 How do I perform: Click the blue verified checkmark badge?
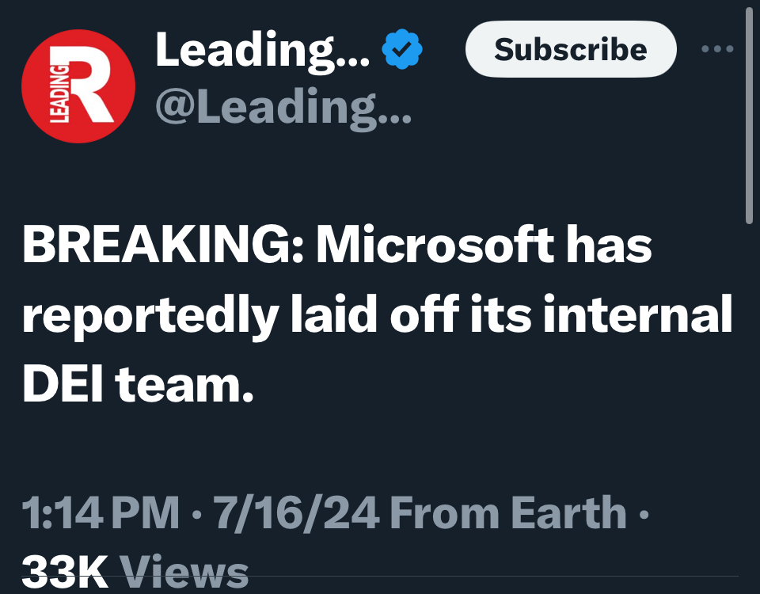point(402,49)
